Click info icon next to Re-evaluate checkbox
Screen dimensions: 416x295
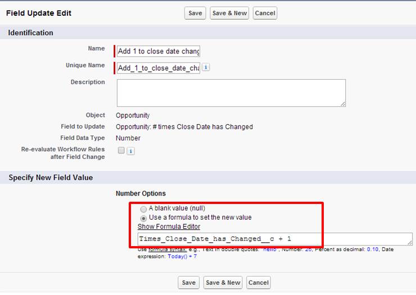[x=130, y=151]
